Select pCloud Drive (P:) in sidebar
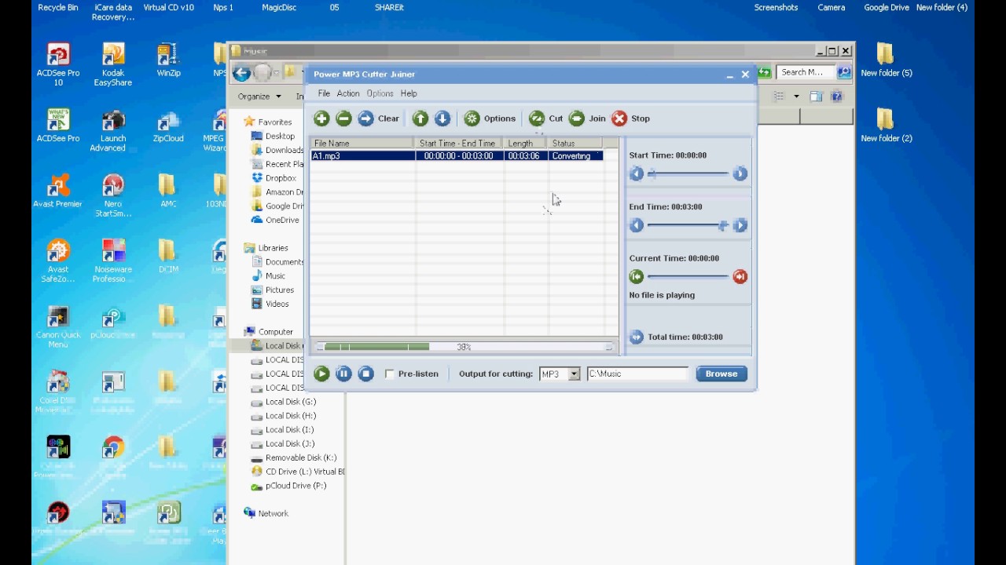This screenshot has width=1006, height=565. [x=288, y=487]
